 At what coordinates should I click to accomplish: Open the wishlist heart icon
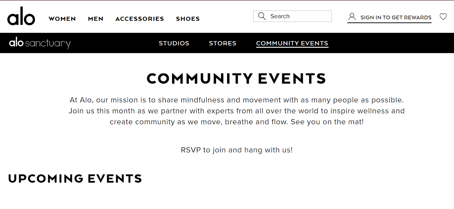(x=443, y=17)
